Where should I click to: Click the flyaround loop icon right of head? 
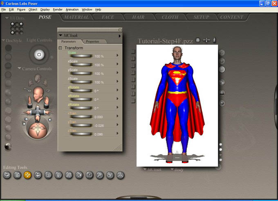(x=48, y=91)
